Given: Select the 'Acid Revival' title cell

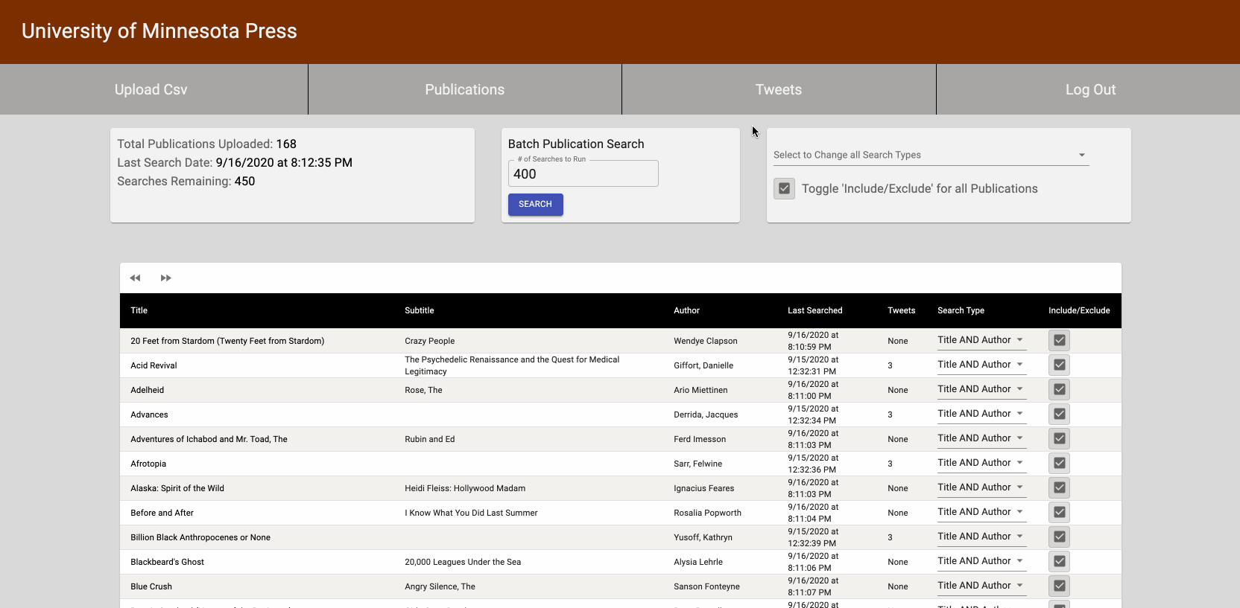Looking at the screenshot, I should coord(154,365).
